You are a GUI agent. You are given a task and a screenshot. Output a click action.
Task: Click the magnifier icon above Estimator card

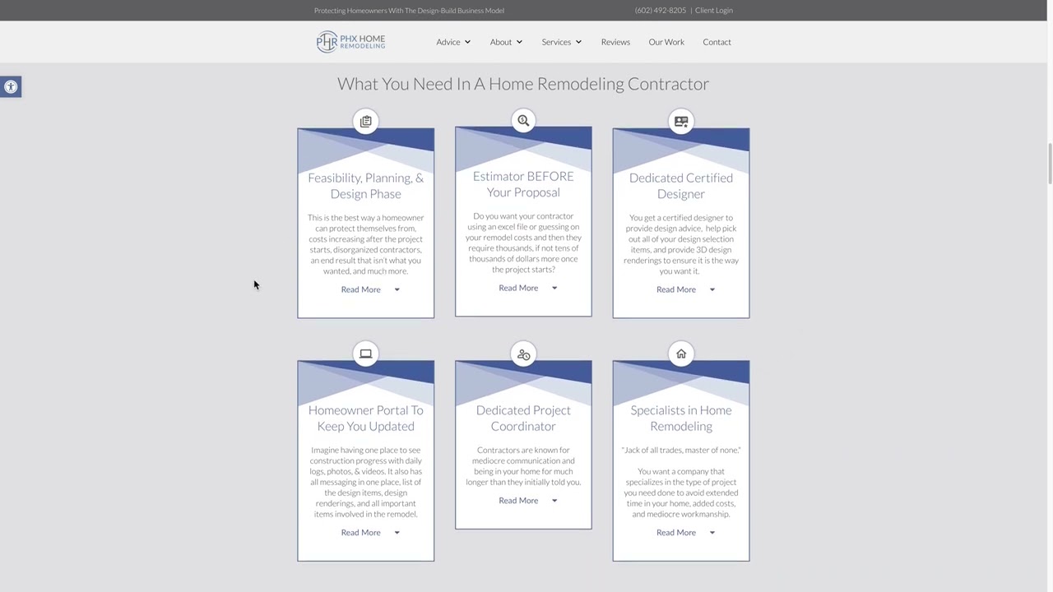pos(523,121)
